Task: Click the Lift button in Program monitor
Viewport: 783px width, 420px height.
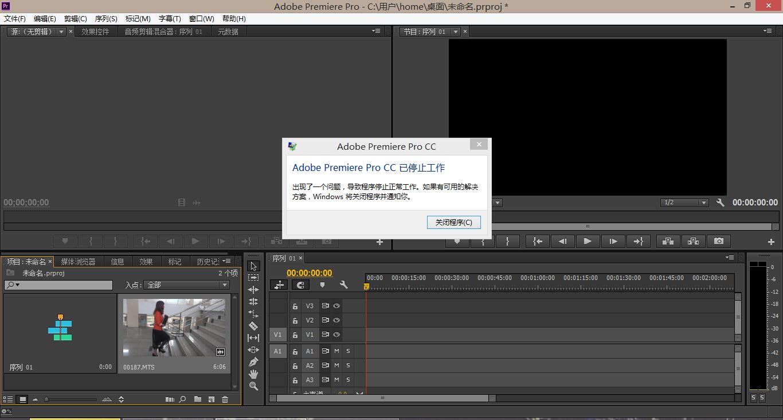Action: click(x=668, y=242)
